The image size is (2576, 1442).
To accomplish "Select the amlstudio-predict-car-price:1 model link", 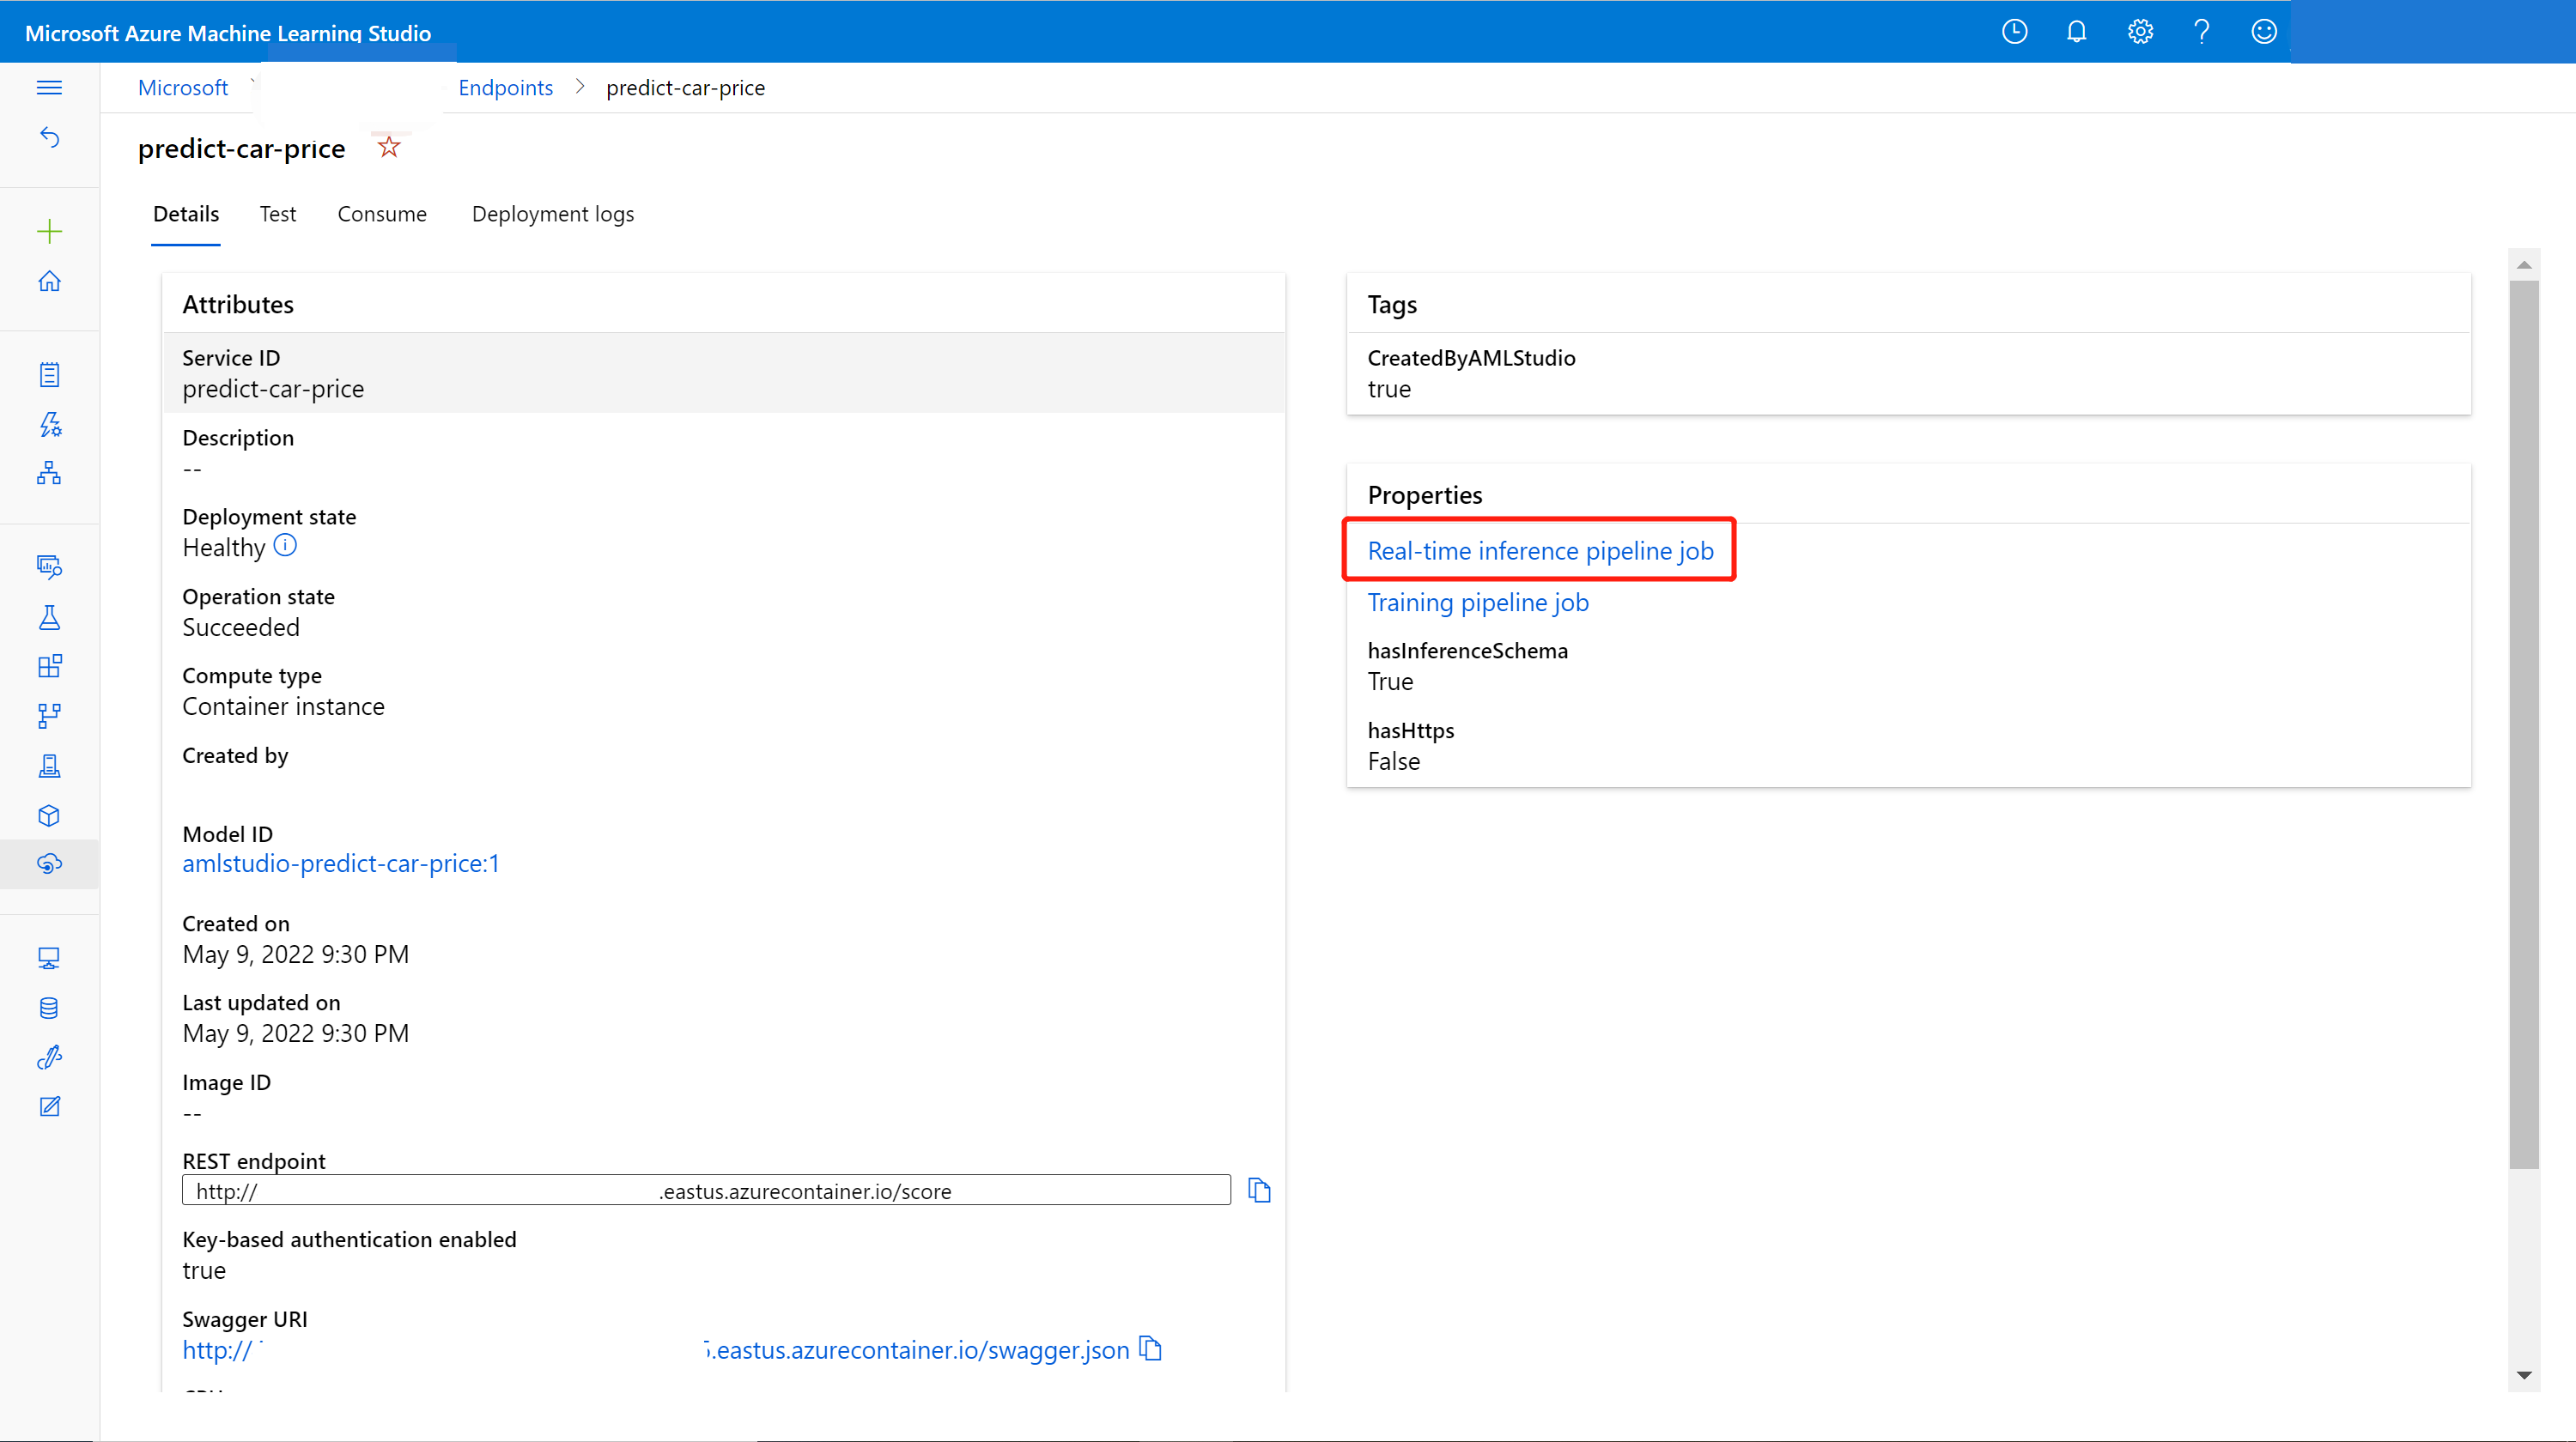I will click(340, 863).
